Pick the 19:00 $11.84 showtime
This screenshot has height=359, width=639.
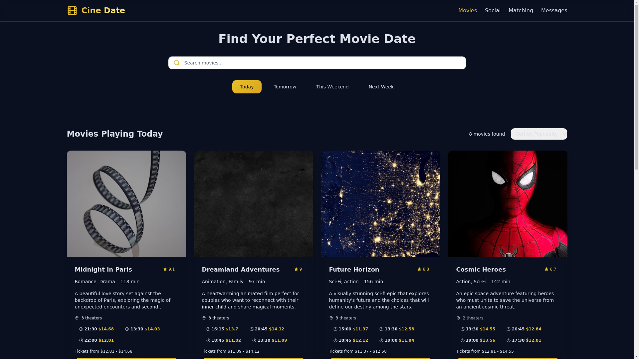click(397, 340)
